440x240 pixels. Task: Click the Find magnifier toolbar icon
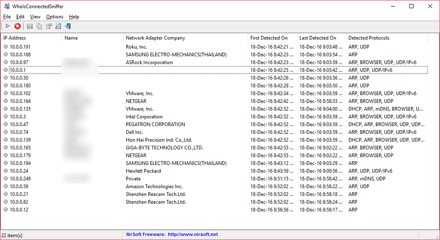[x=58, y=26]
